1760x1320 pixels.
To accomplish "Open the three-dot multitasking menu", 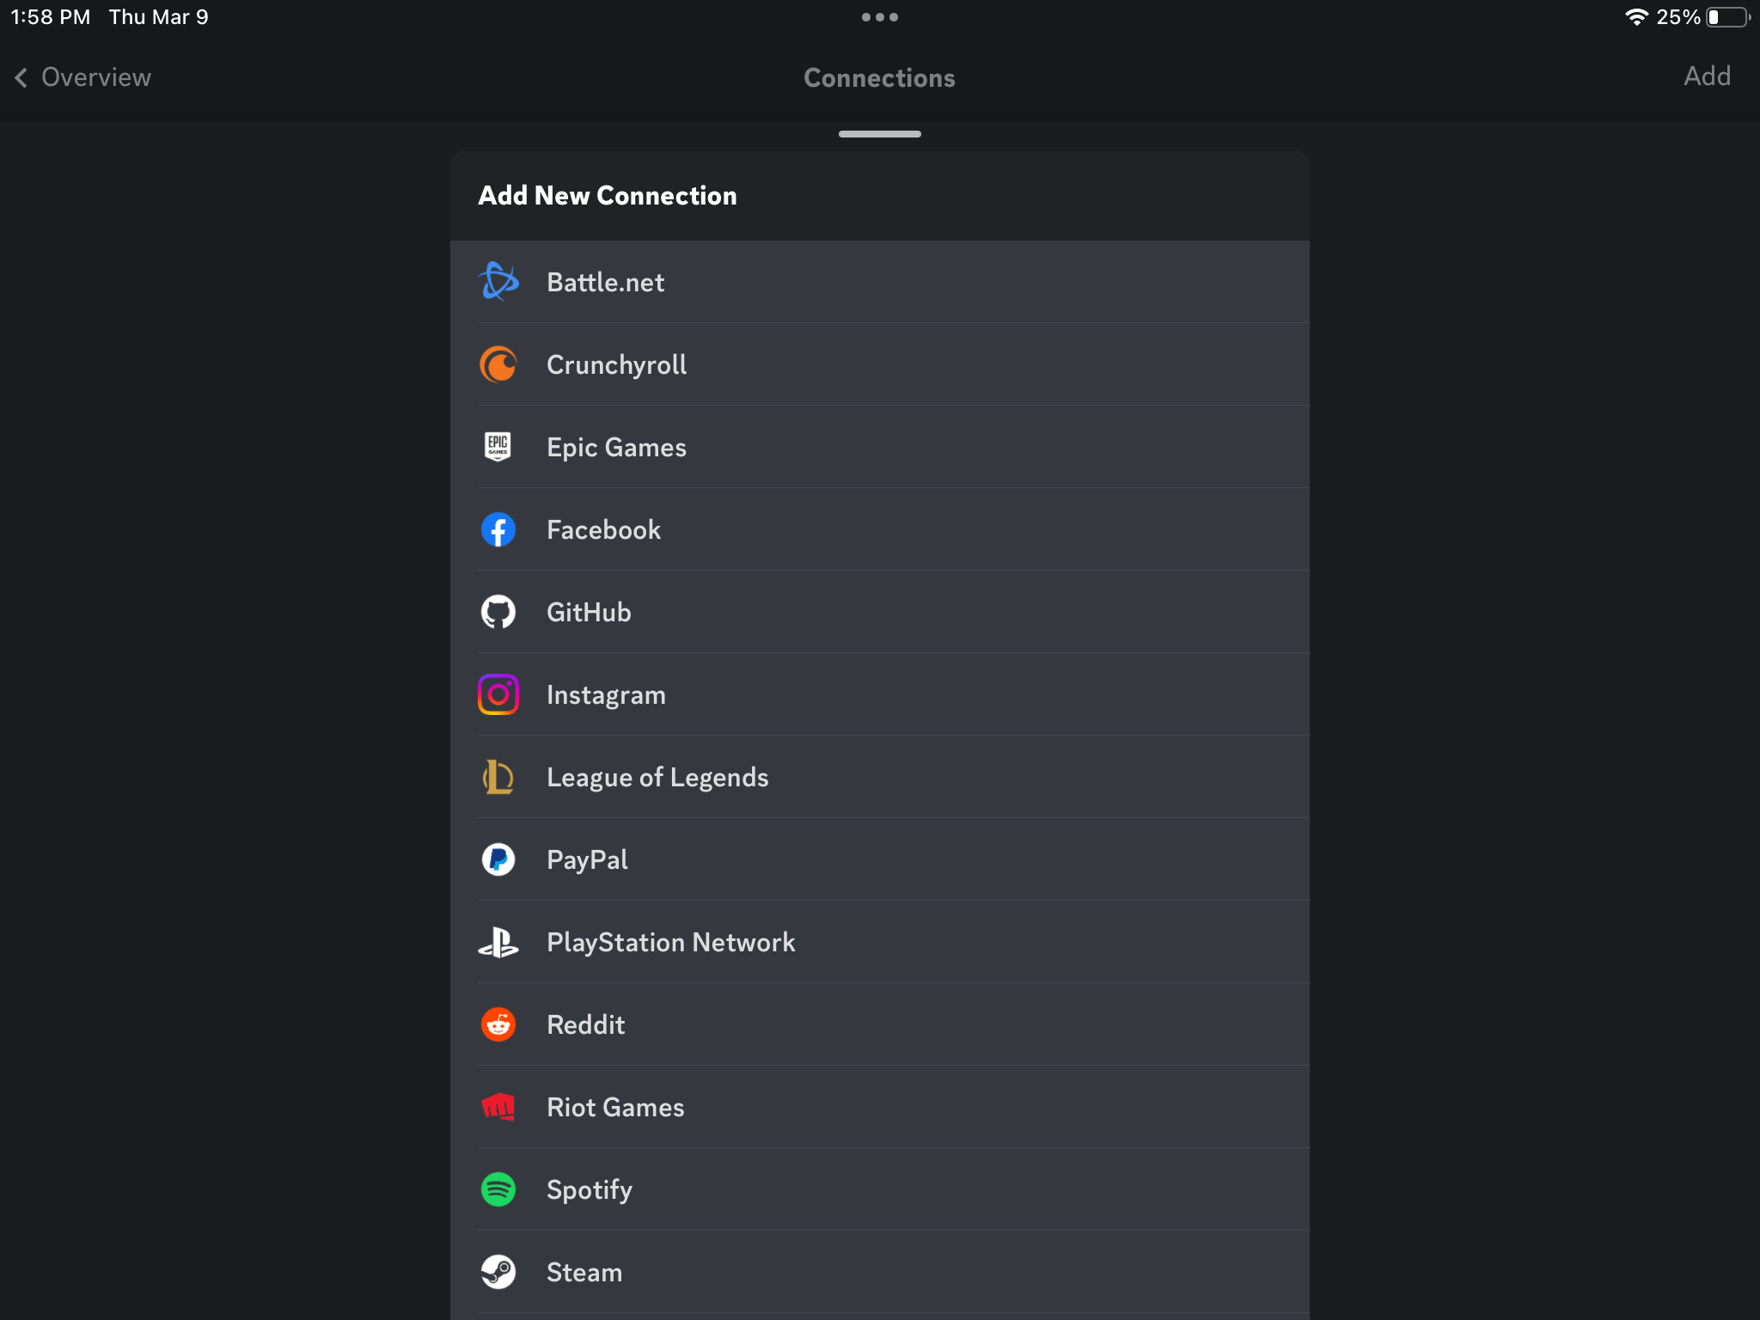I will point(879,17).
